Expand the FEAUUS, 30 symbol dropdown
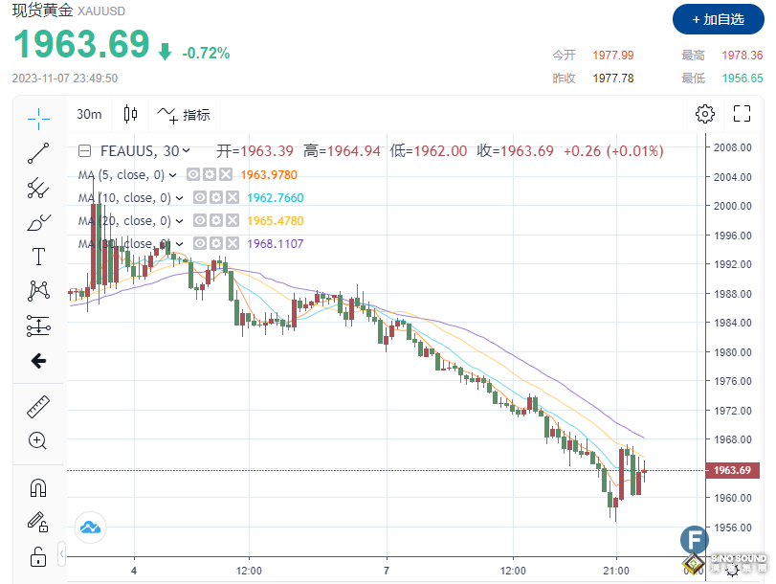 tap(186, 150)
